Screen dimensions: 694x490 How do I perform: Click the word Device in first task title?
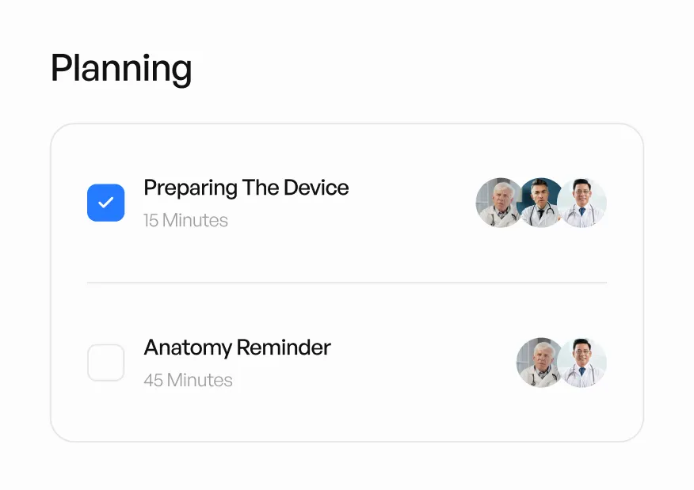316,188
